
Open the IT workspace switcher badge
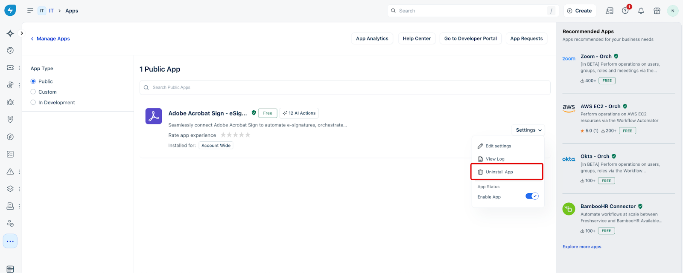pyautogui.click(x=42, y=11)
